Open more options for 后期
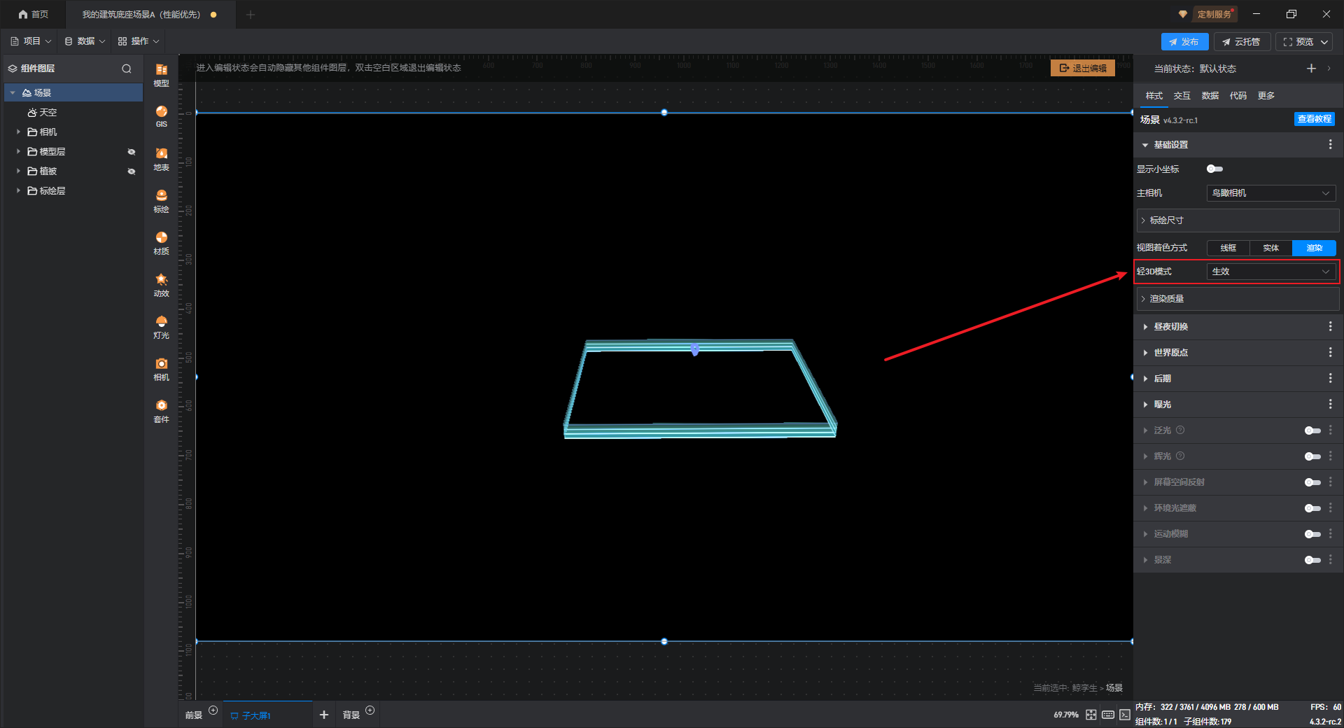 click(1330, 378)
